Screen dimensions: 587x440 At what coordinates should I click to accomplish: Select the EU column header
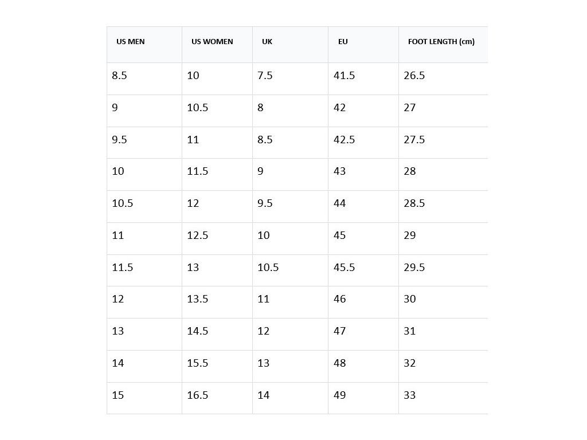343,42
